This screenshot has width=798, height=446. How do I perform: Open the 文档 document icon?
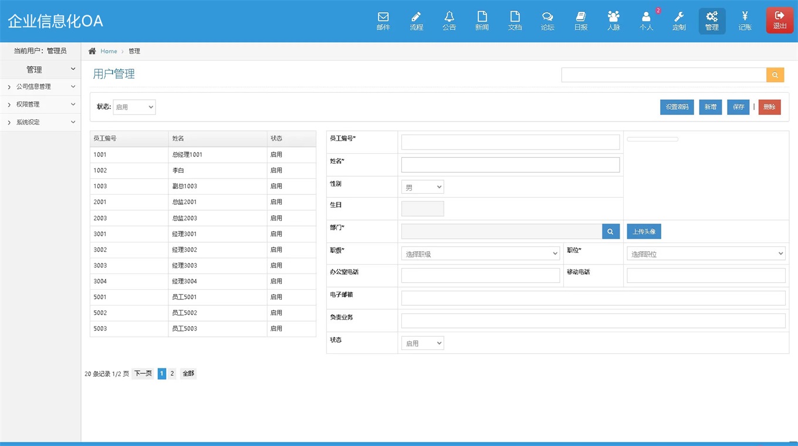pyautogui.click(x=515, y=21)
